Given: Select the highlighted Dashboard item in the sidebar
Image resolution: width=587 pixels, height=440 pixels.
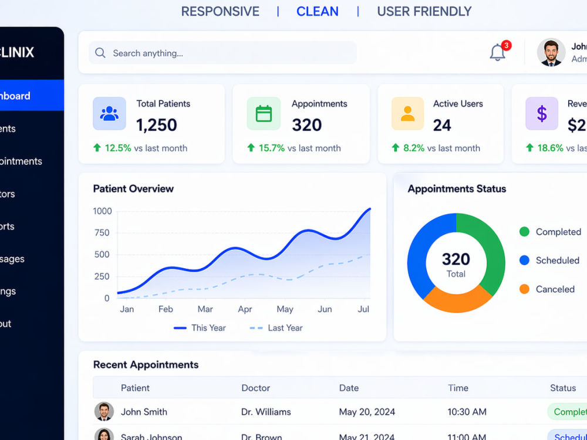Looking at the screenshot, I should [32, 96].
